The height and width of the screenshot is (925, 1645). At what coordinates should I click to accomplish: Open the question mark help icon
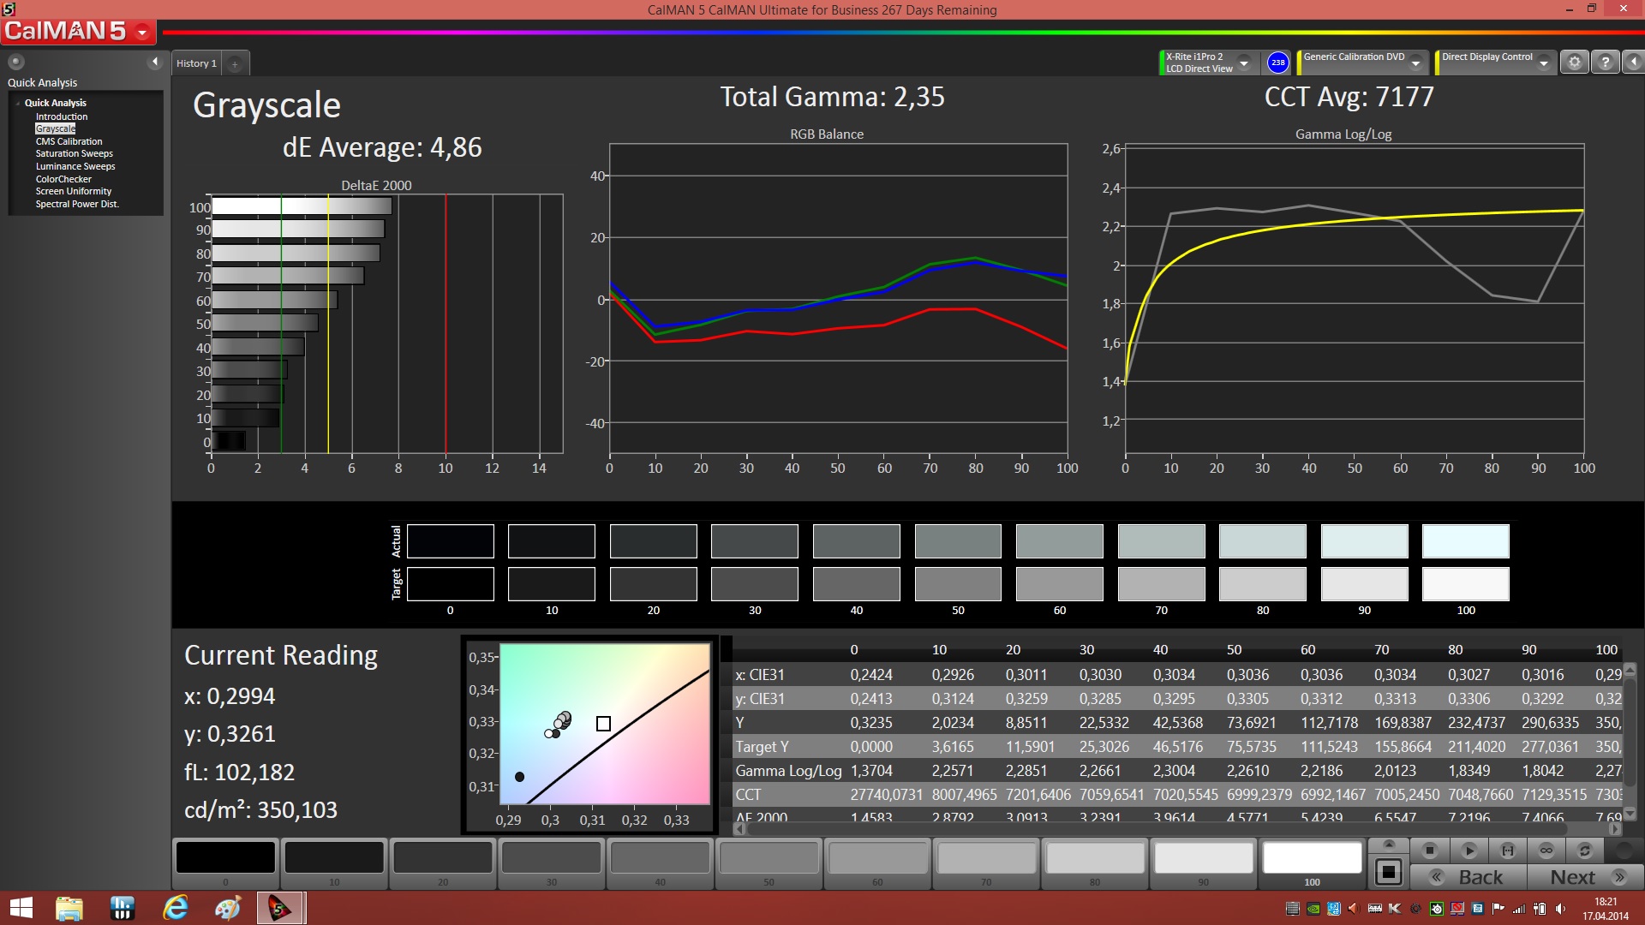point(1605,63)
